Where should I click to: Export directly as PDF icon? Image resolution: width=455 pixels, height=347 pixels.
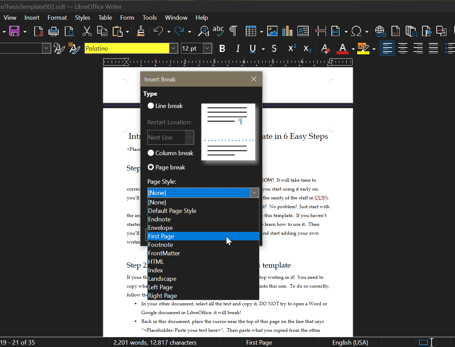[38, 31]
